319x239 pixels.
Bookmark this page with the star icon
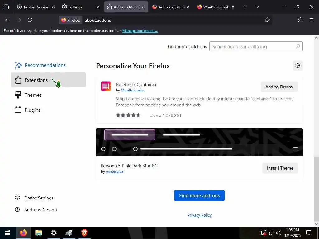(267, 20)
